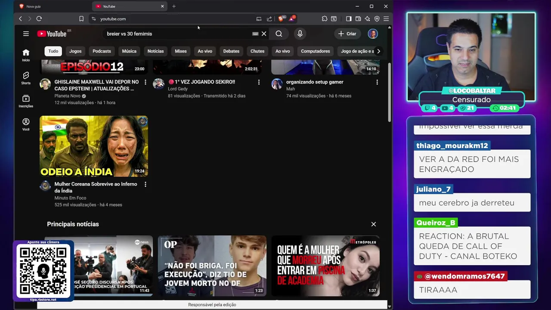This screenshot has height=310, width=551.
Task: Open the Metrópoles piscina de academia thumbnail
Action: point(325,266)
